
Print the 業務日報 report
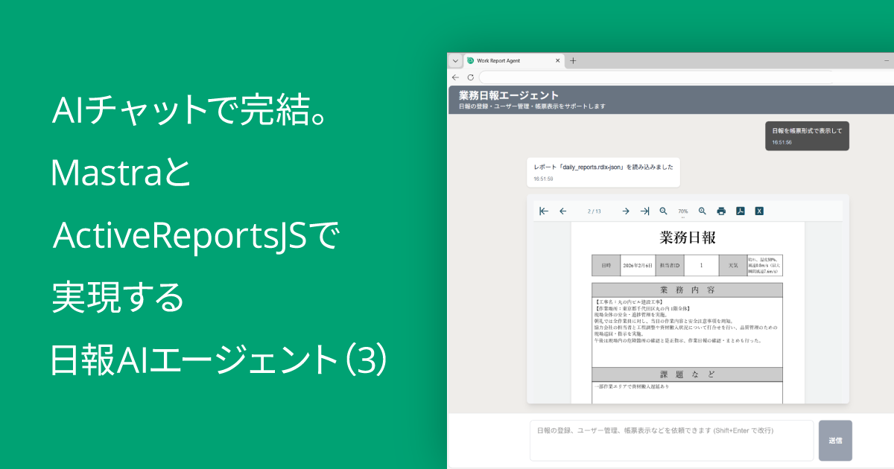click(721, 211)
